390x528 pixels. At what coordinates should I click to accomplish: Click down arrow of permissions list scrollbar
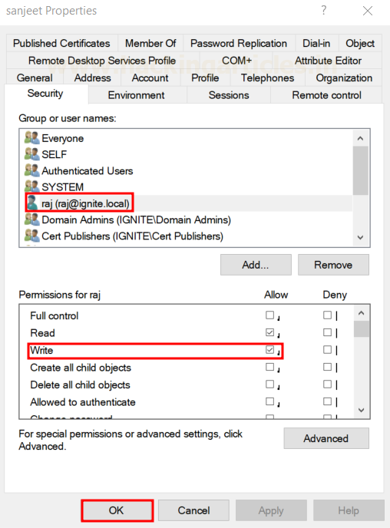362,410
